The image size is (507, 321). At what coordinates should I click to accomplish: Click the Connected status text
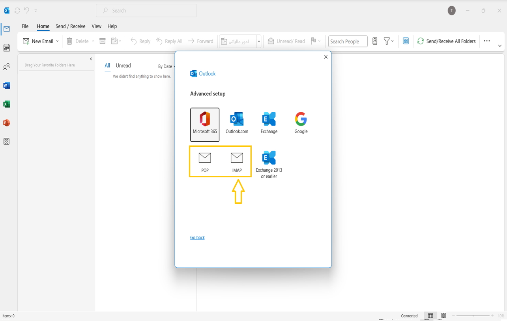pos(409,316)
